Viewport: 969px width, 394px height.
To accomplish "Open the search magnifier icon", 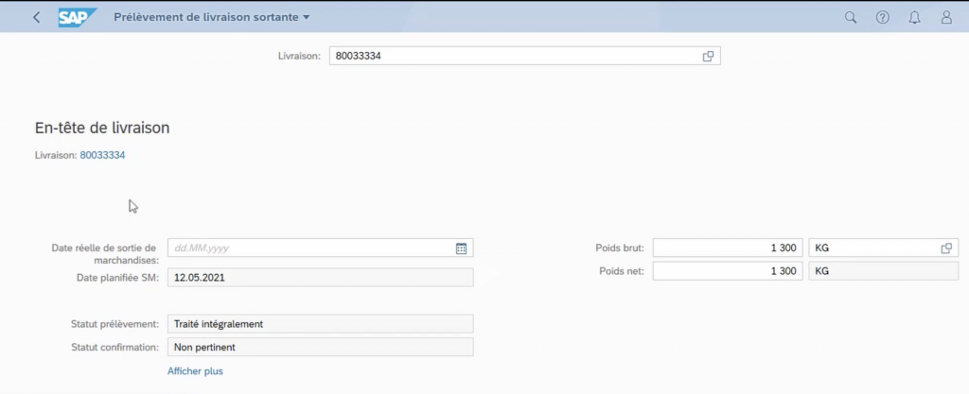I will click(x=850, y=17).
